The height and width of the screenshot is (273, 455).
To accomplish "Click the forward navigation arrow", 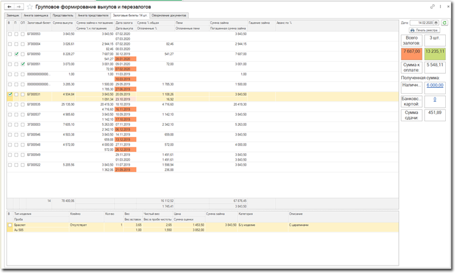I will pyautogui.click(x=20, y=7).
